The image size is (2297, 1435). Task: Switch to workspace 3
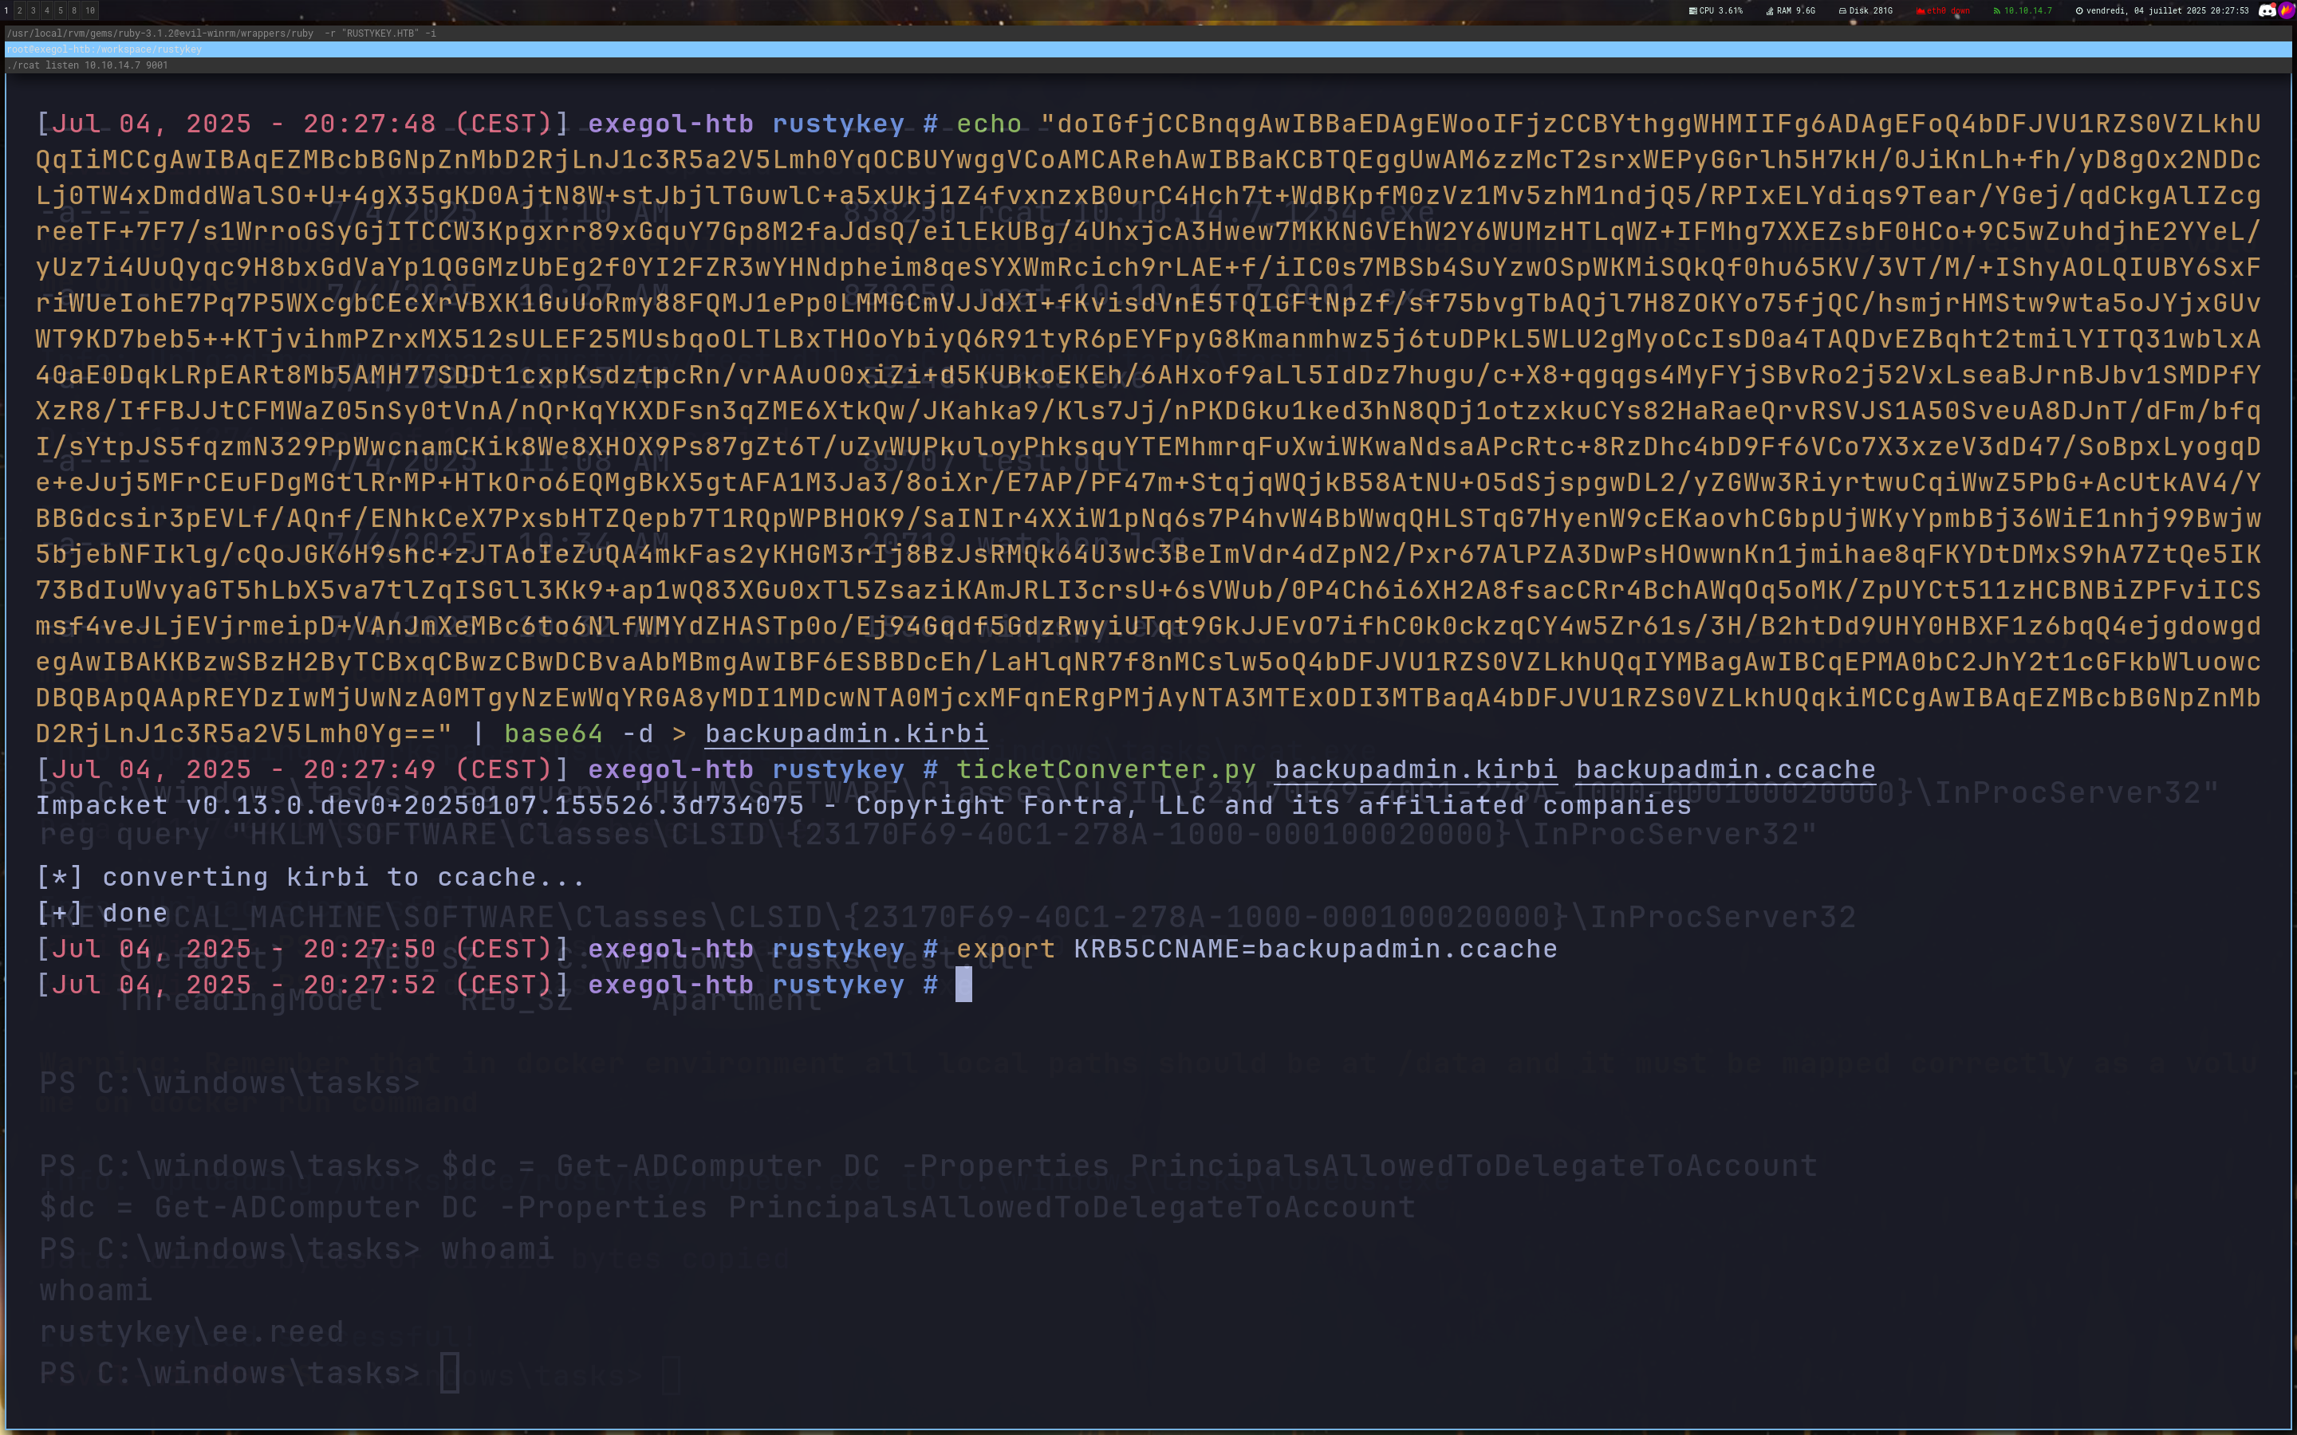(33, 10)
